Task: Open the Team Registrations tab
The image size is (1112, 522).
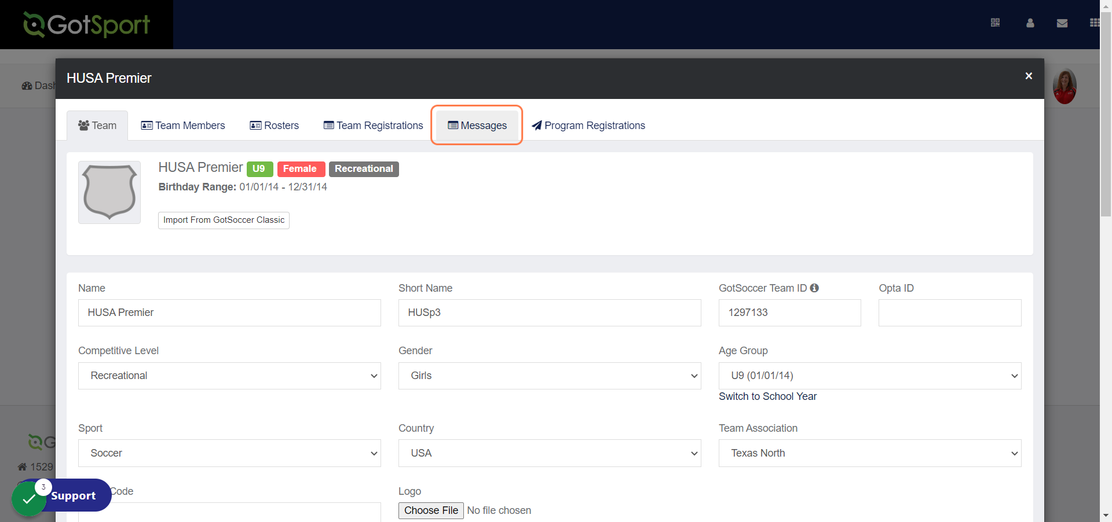Action: 374,126
